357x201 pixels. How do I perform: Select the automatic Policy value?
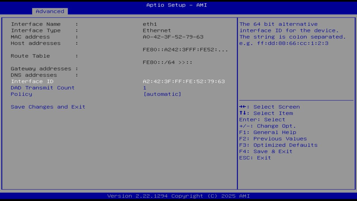pos(163,94)
